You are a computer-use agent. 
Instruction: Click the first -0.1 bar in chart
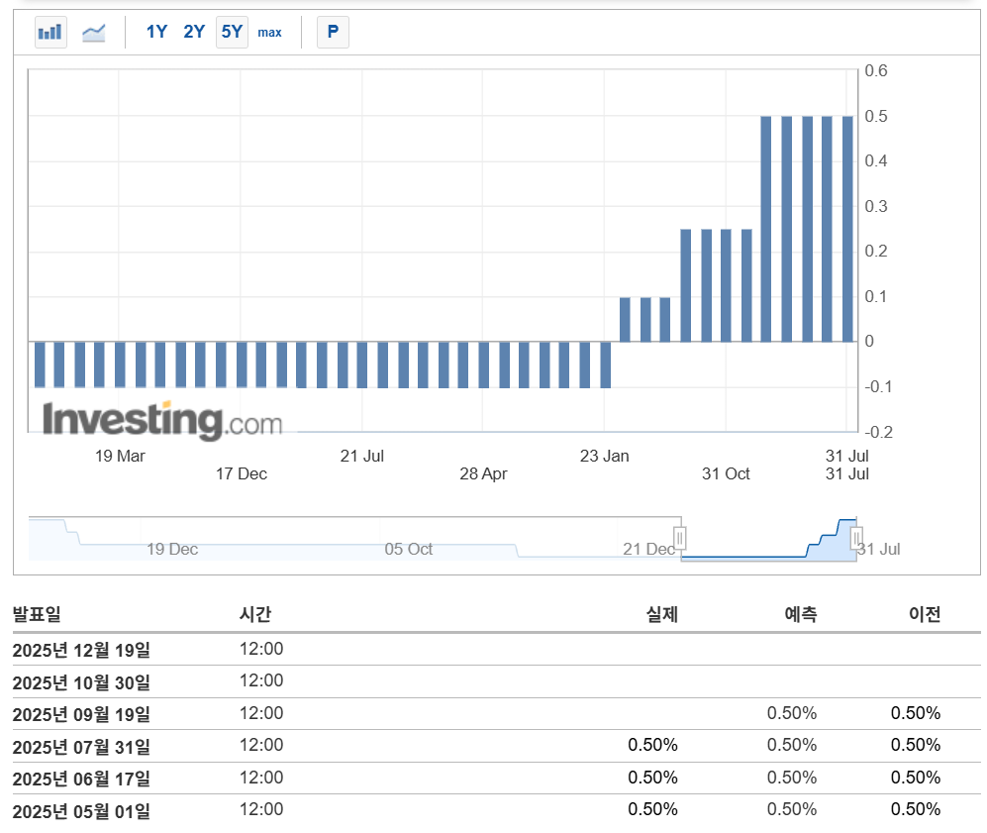point(40,364)
